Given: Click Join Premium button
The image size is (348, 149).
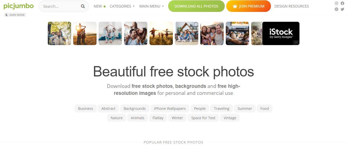Looking at the screenshot, I should 248,6.
